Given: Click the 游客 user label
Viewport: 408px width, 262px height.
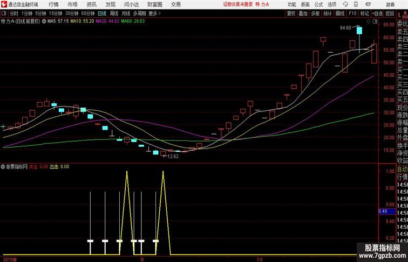Looking at the screenshot, I should 390,4.
